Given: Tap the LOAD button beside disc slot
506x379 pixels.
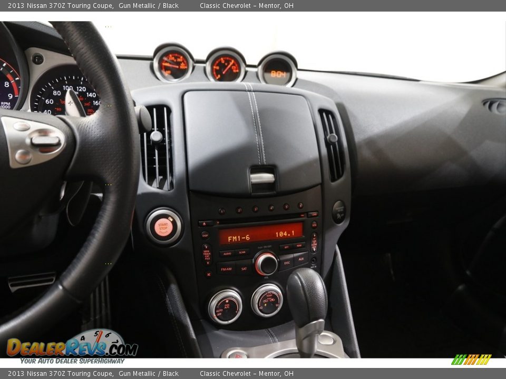Looking at the screenshot, I should point(313,214).
